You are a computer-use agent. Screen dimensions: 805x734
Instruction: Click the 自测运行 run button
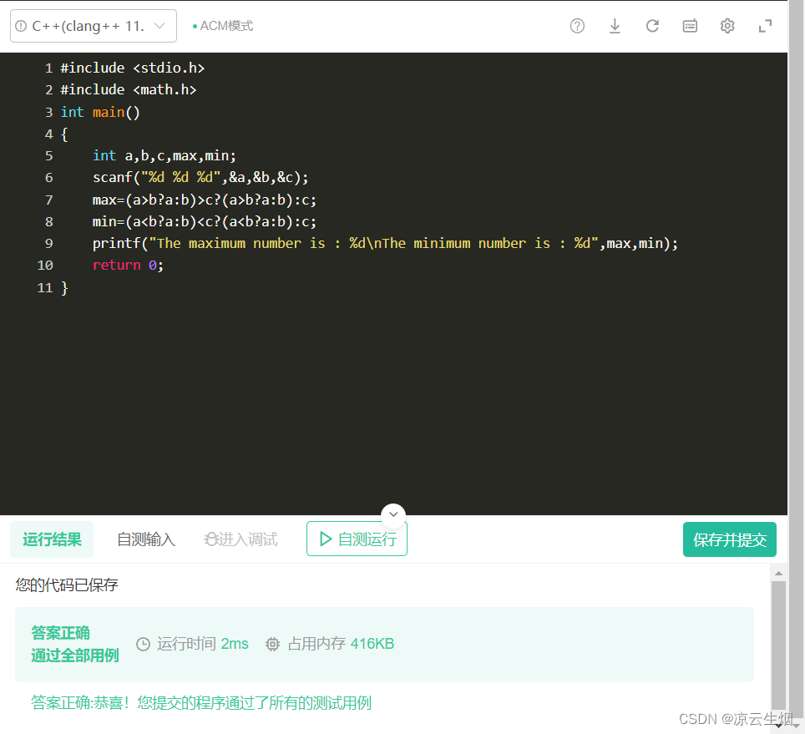(x=357, y=539)
